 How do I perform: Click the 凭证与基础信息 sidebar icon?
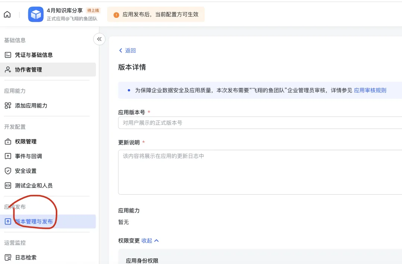tap(8, 55)
